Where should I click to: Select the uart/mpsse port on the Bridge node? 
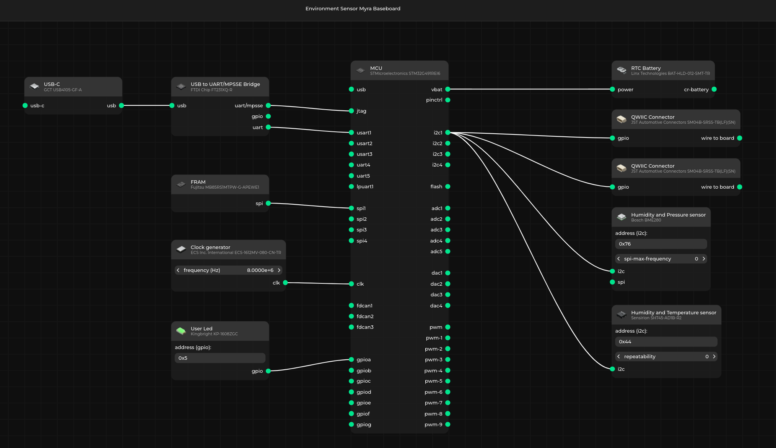pyautogui.click(x=268, y=105)
